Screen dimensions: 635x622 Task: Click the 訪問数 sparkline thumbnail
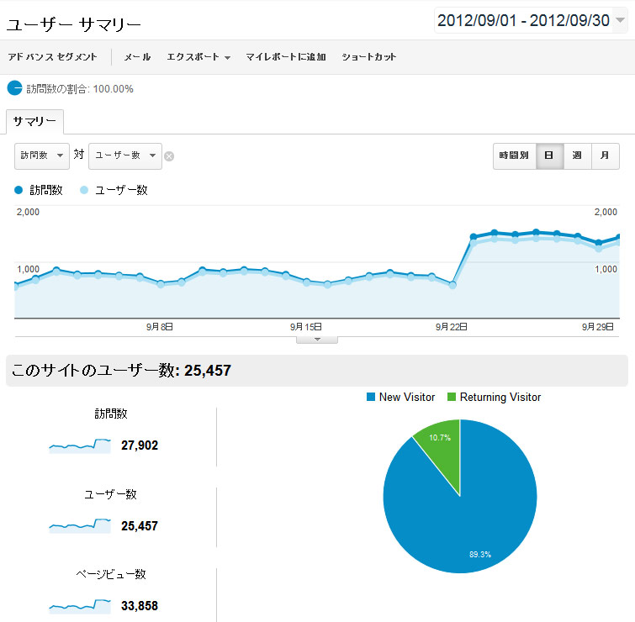[x=80, y=445]
